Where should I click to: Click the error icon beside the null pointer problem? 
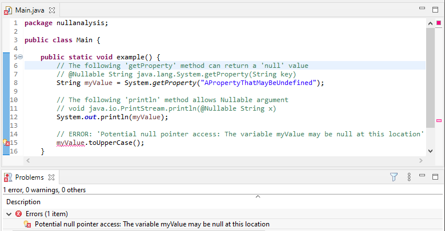tap(27, 225)
